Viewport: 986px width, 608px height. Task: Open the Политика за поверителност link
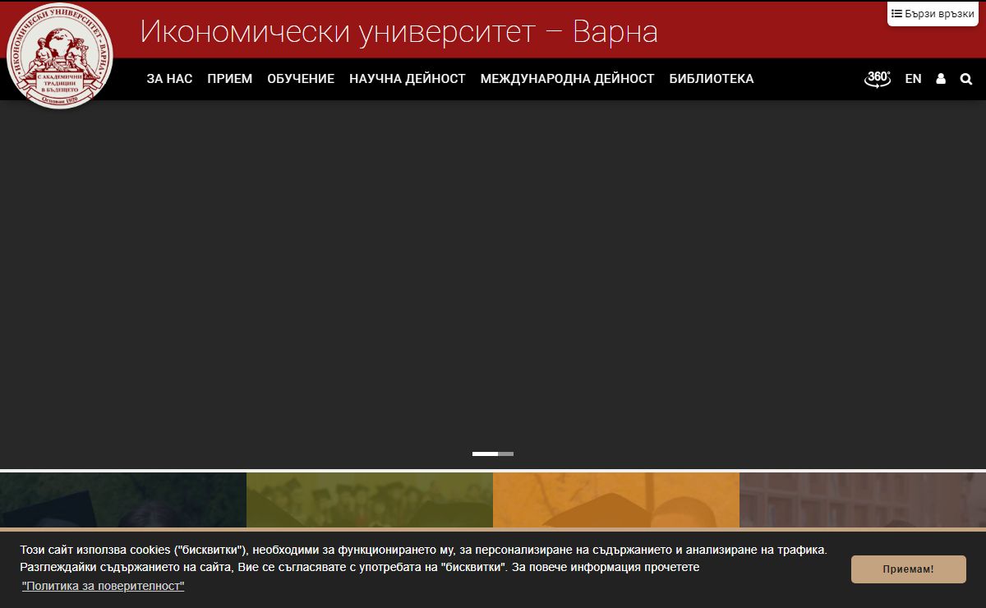pos(103,586)
